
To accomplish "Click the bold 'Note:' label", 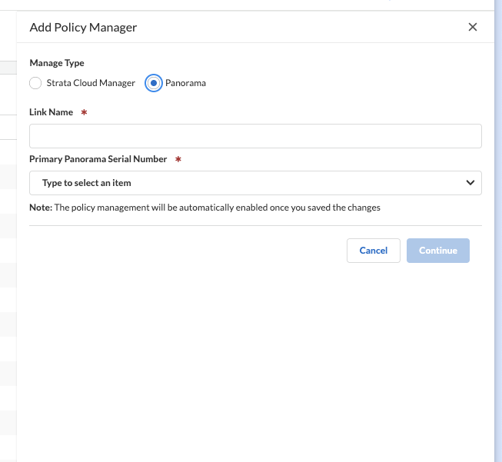I will [41, 208].
